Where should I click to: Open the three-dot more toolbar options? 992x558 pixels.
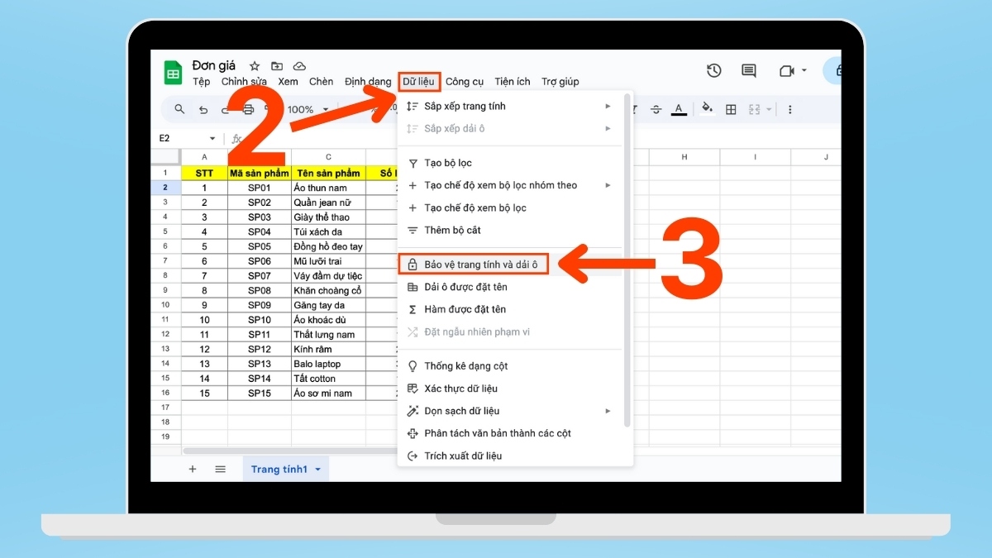point(789,109)
